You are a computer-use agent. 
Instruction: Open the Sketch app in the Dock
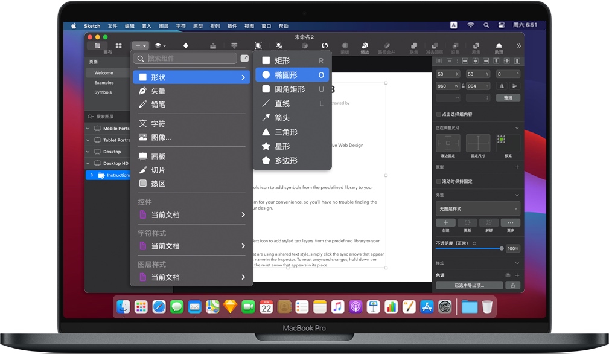[230, 307]
